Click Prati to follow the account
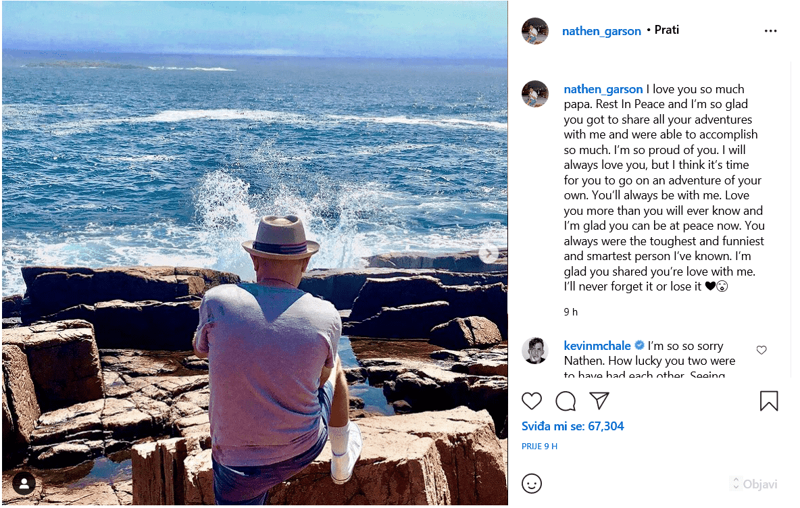Viewport: 800px width, 508px height. (667, 30)
